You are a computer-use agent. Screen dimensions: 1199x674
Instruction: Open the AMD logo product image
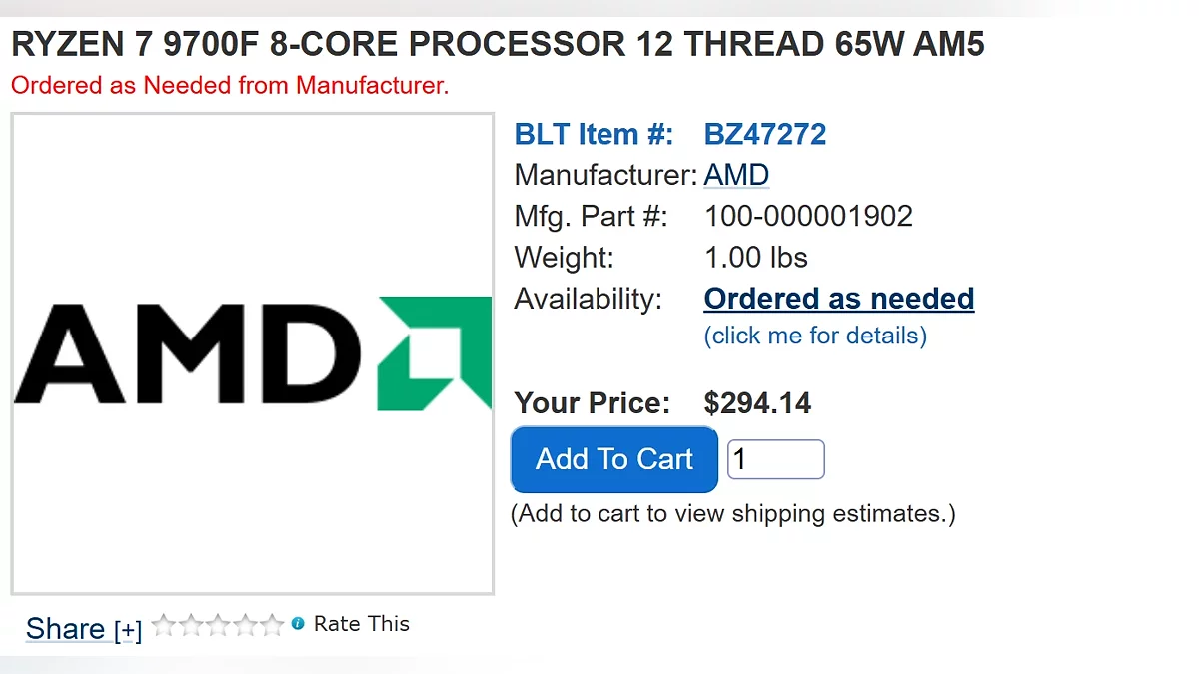(252, 353)
